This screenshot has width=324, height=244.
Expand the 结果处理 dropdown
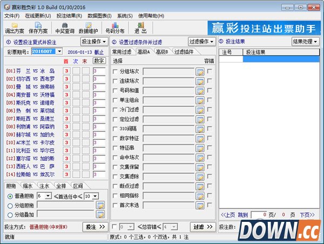[x=305, y=42]
